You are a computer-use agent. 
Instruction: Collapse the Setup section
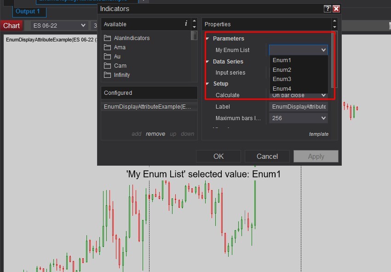click(207, 84)
